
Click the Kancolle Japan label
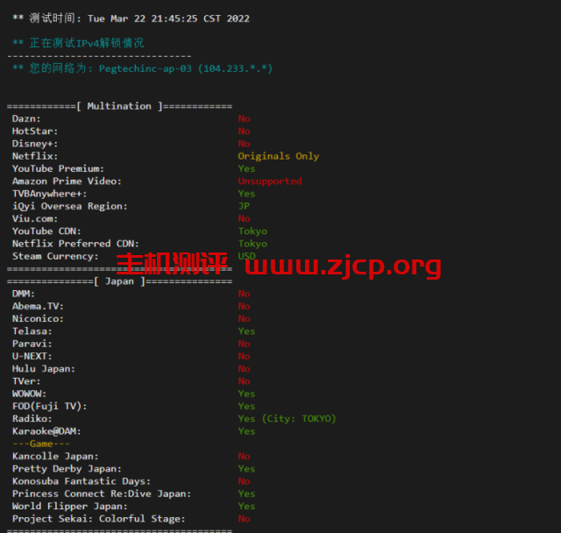pos(55,457)
